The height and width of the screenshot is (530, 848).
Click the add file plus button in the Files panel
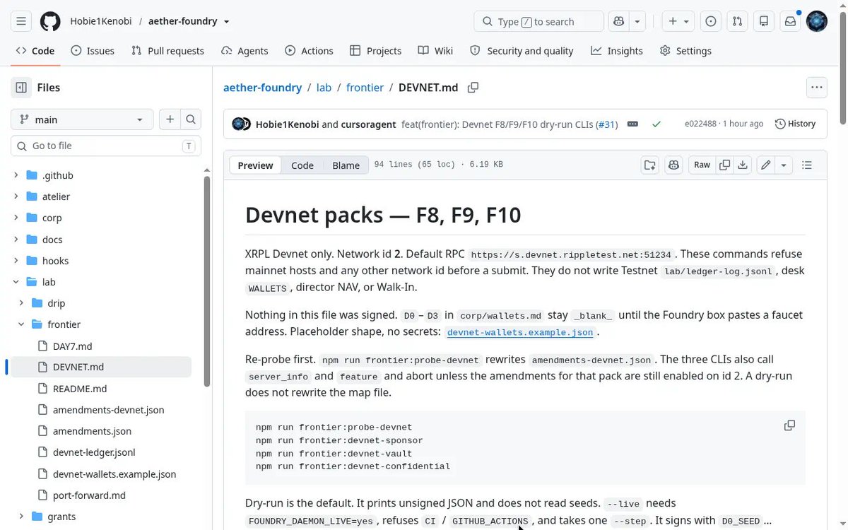coord(170,119)
